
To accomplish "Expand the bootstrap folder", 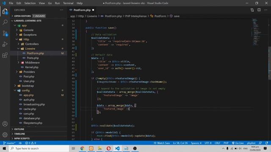I will [x=28, y=86].
